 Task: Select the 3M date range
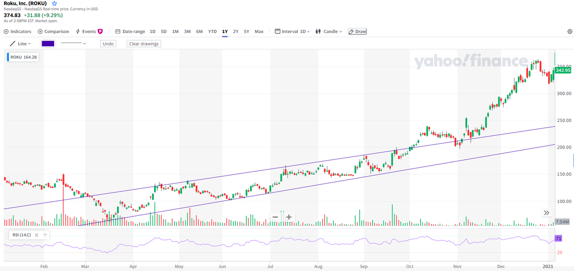point(187,32)
